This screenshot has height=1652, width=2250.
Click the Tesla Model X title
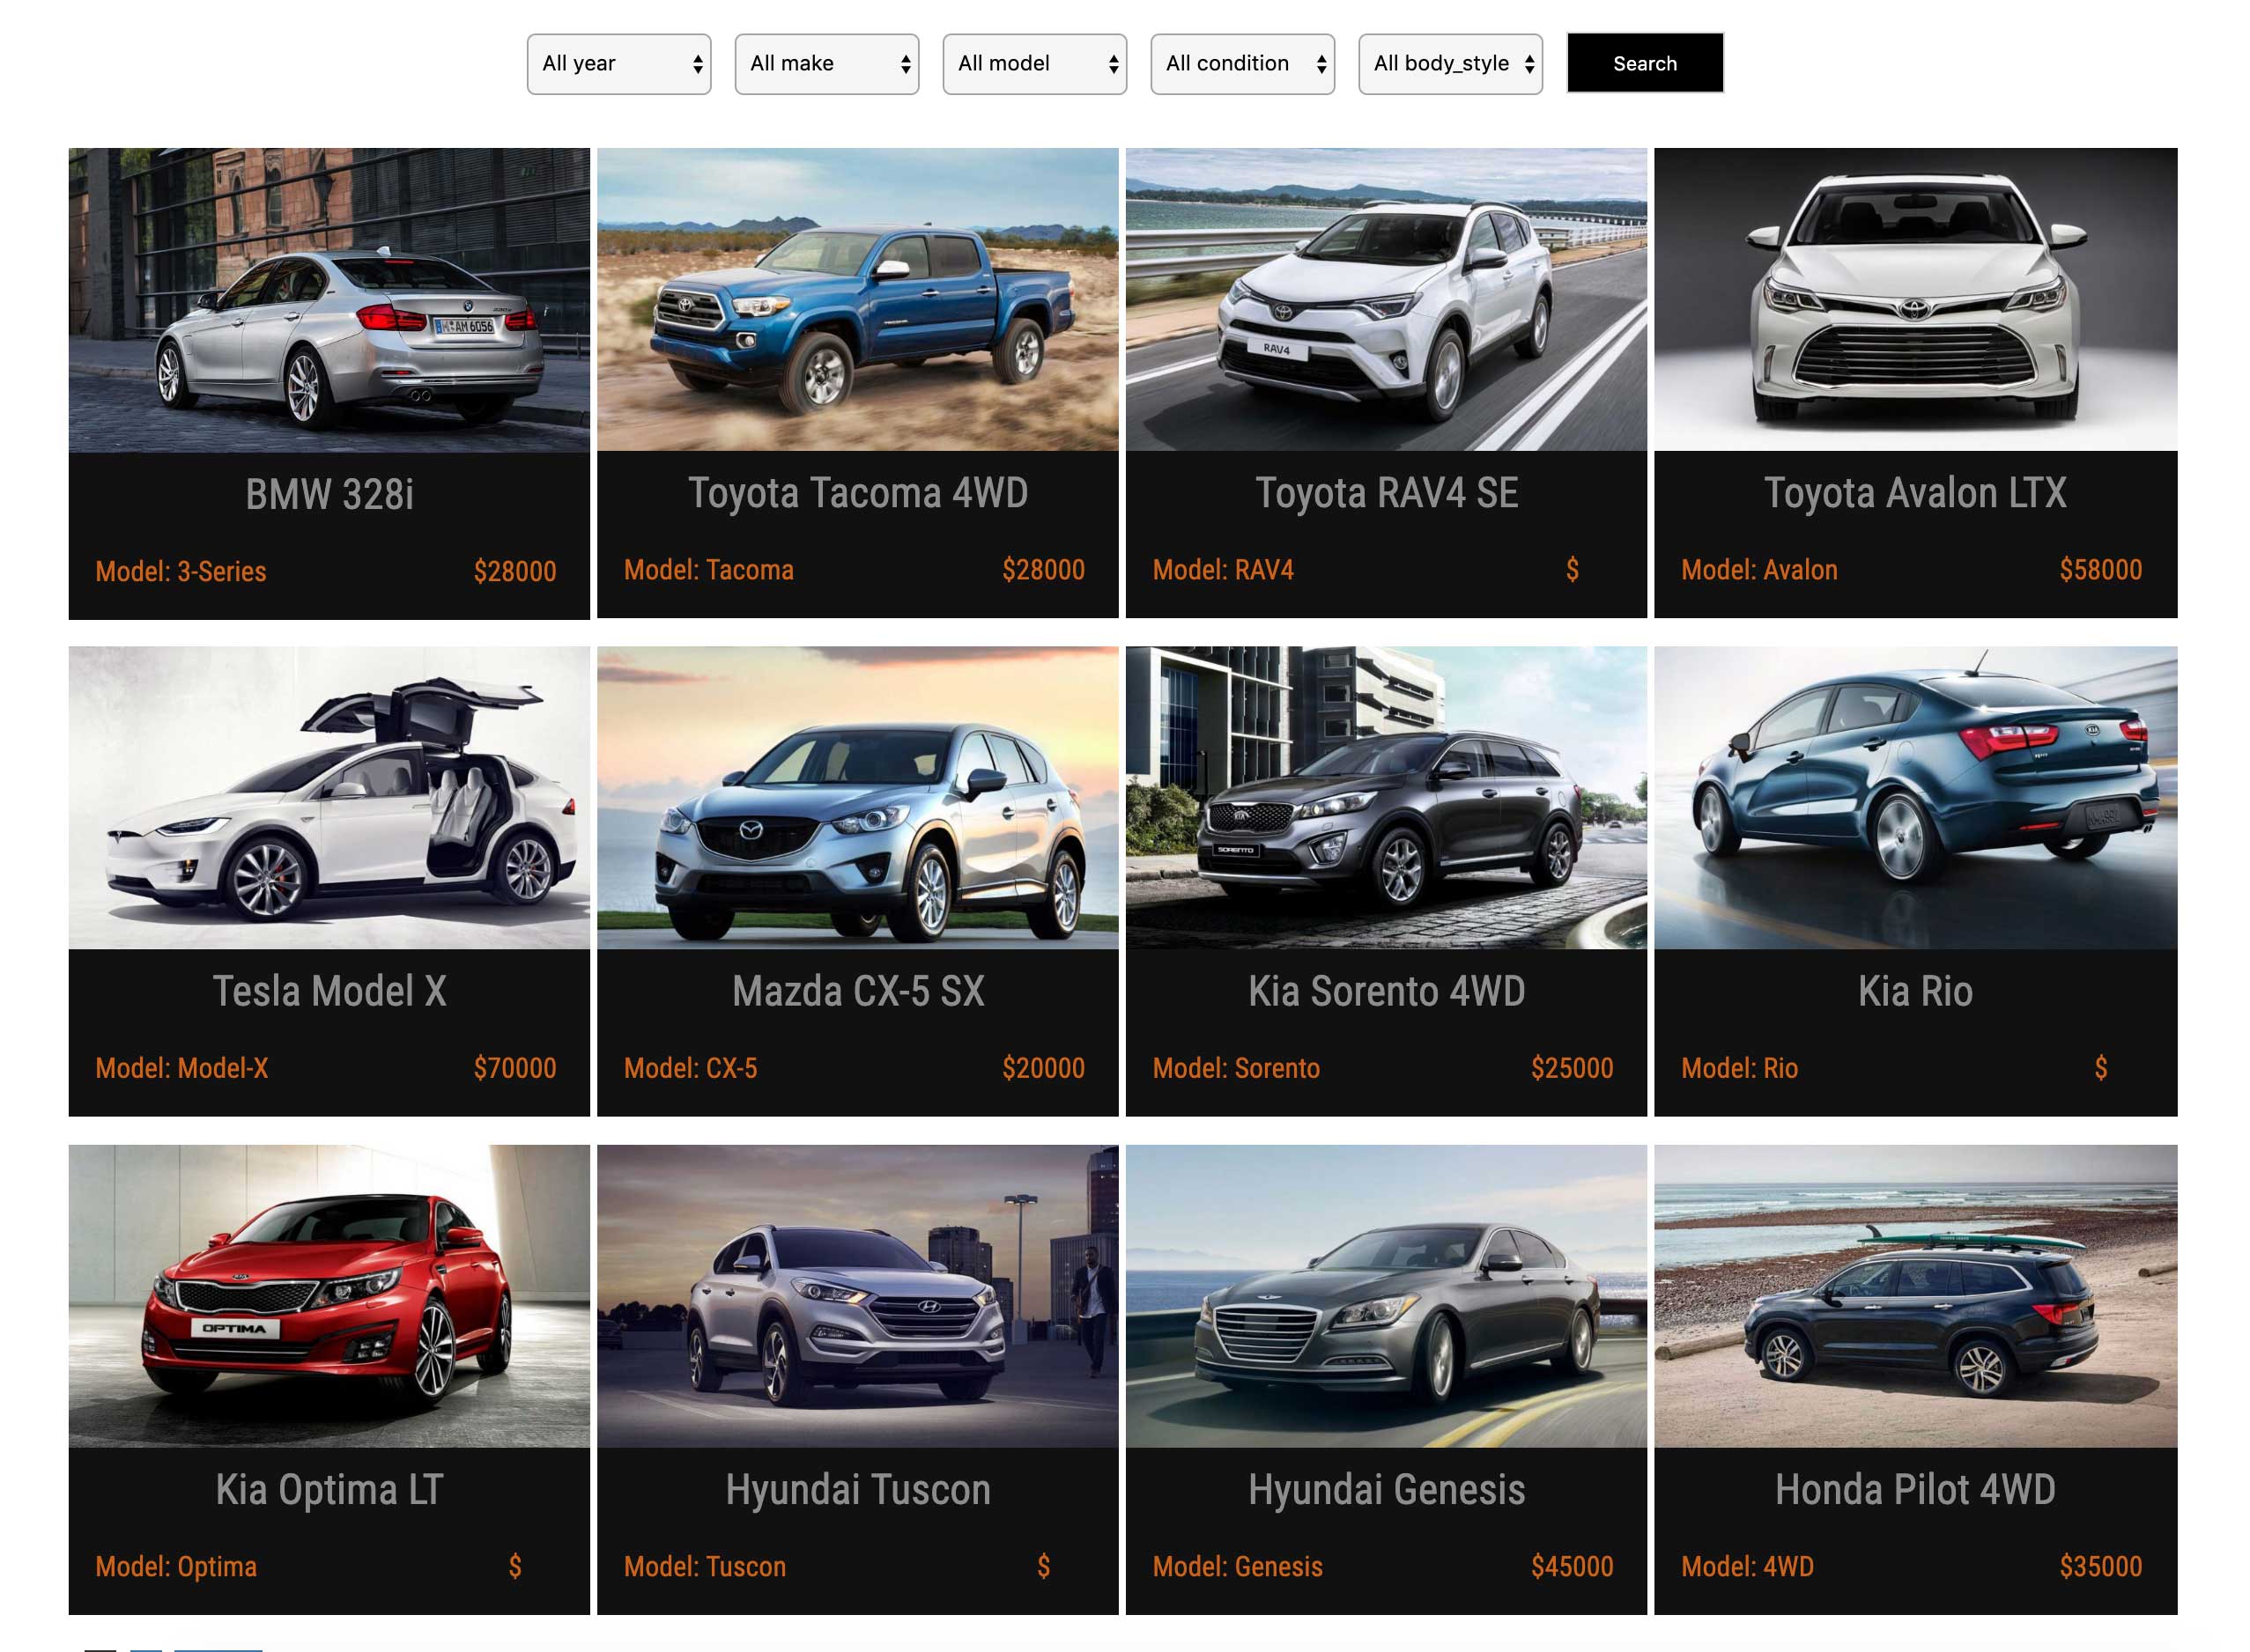pyautogui.click(x=329, y=991)
